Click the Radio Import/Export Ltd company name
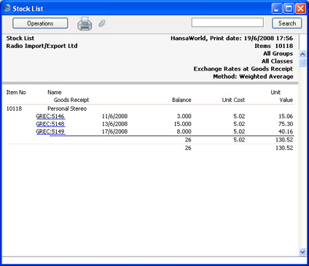 (x=42, y=46)
